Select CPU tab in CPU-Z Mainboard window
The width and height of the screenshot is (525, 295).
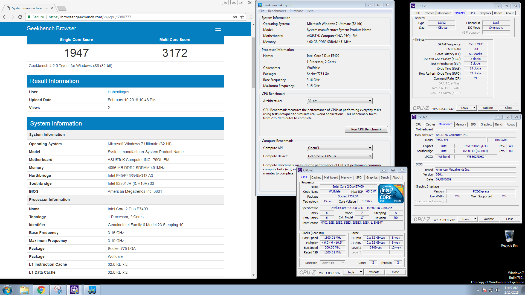tap(418, 124)
